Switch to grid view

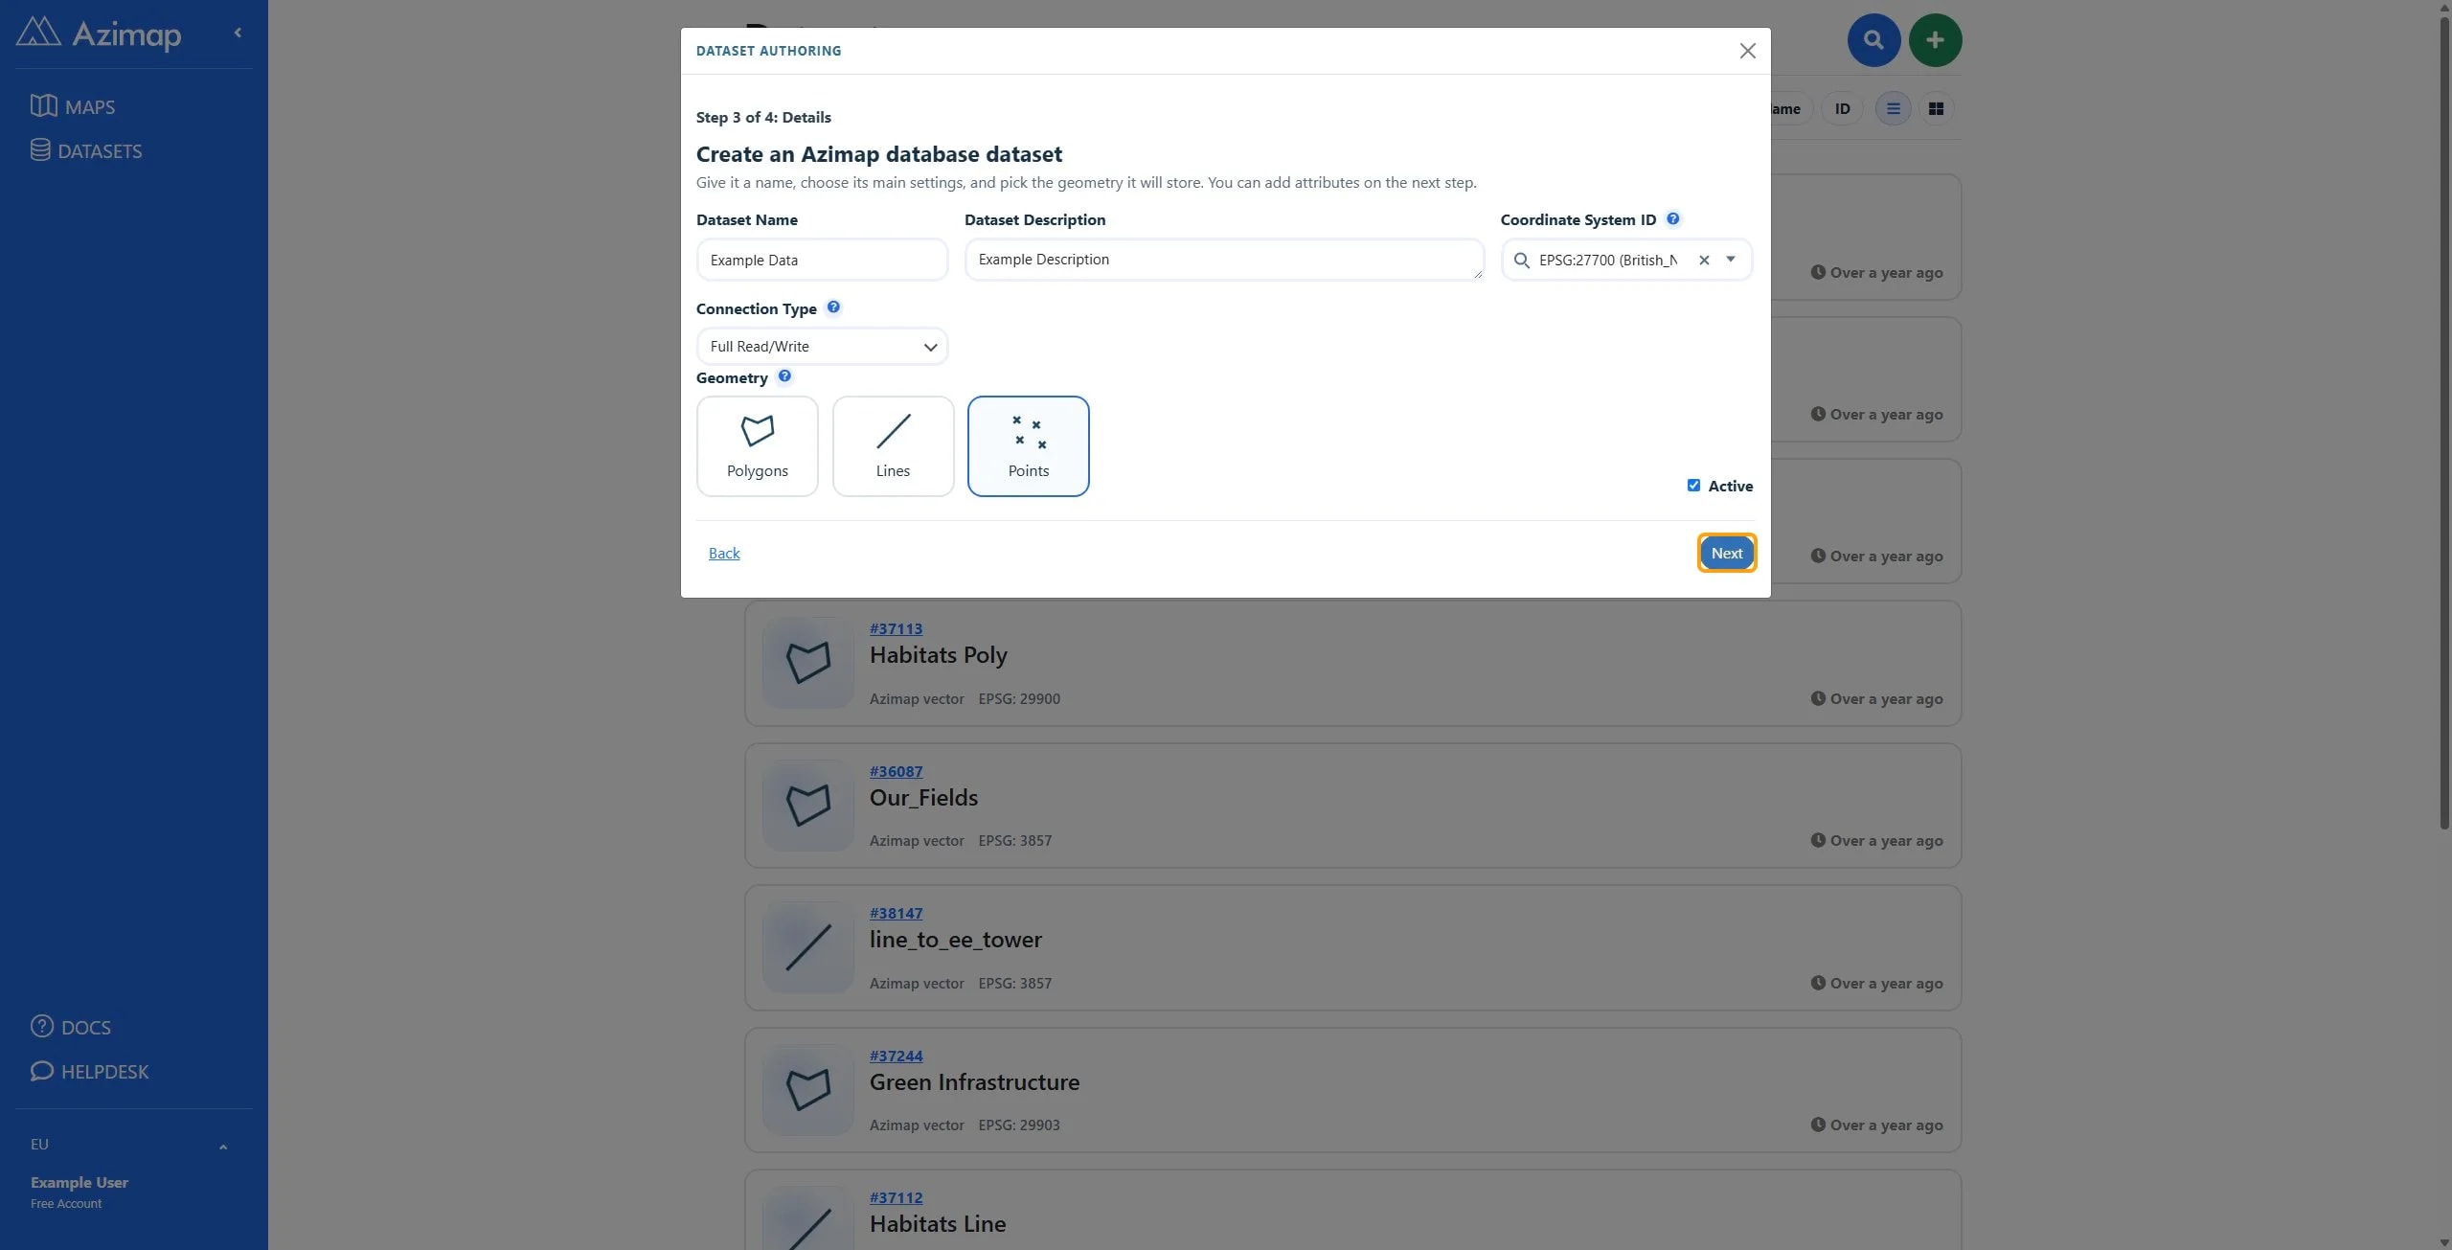pyautogui.click(x=1936, y=108)
